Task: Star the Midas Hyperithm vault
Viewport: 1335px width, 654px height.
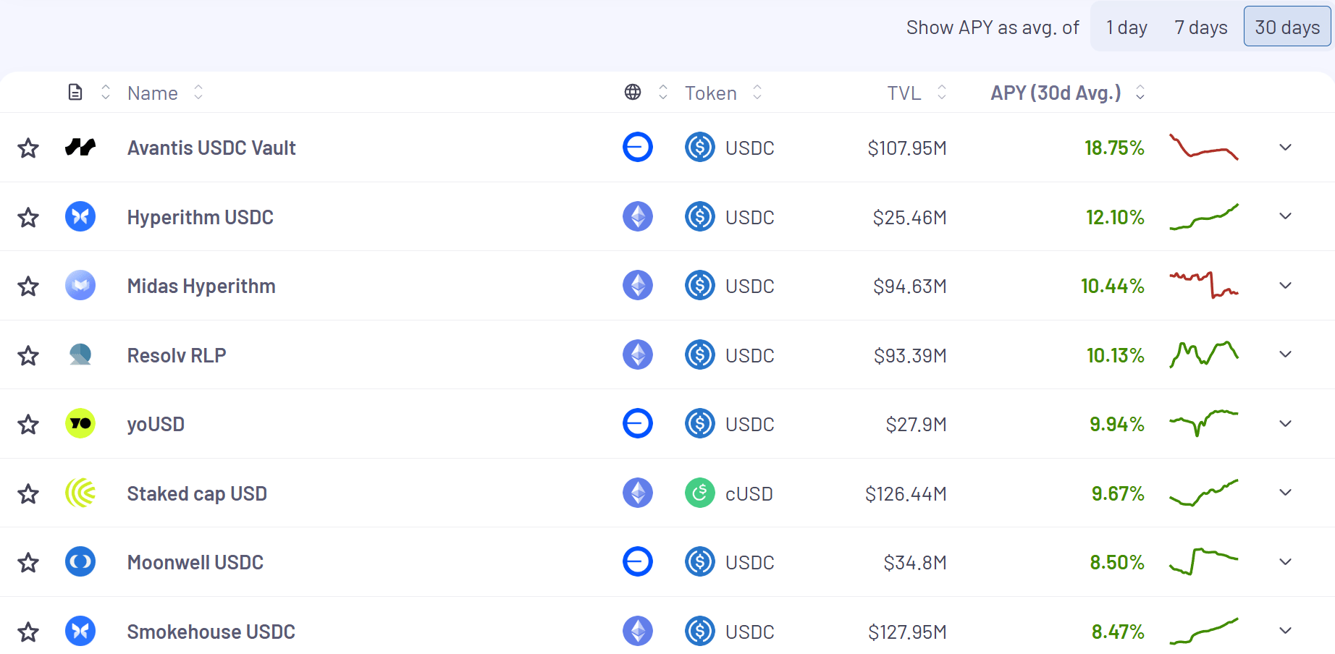Action: 28,286
